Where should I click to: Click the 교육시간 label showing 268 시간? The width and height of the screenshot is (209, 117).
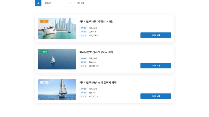[x=83, y=62]
